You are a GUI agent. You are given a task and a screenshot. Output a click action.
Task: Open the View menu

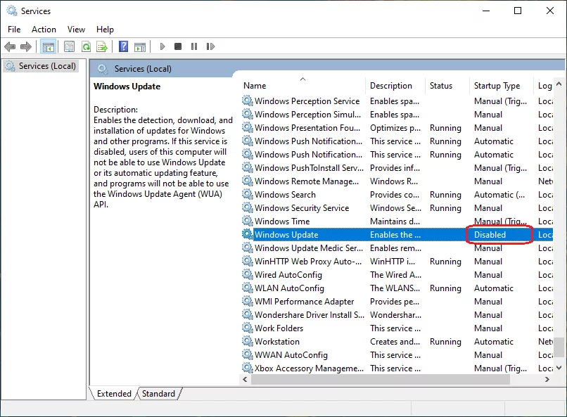[76, 29]
